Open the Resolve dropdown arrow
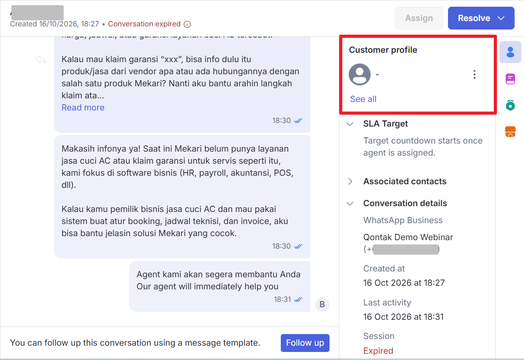 point(501,18)
